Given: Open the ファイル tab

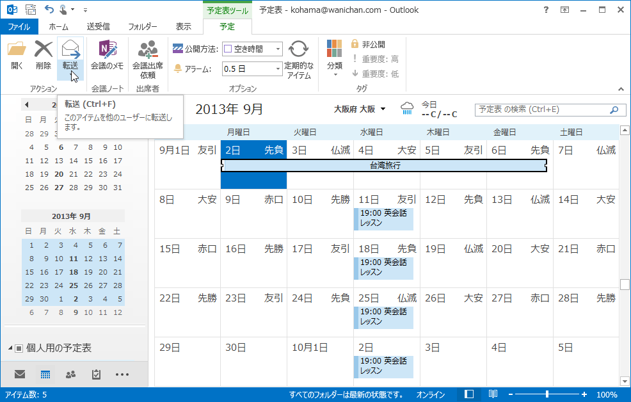Looking at the screenshot, I should click(x=19, y=26).
